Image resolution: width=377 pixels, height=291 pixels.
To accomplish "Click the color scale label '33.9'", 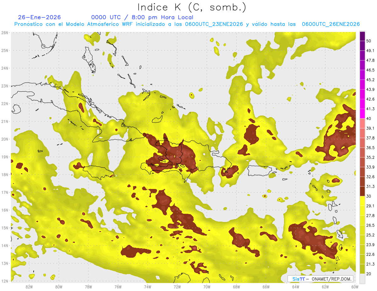I will tap(370, 167).
